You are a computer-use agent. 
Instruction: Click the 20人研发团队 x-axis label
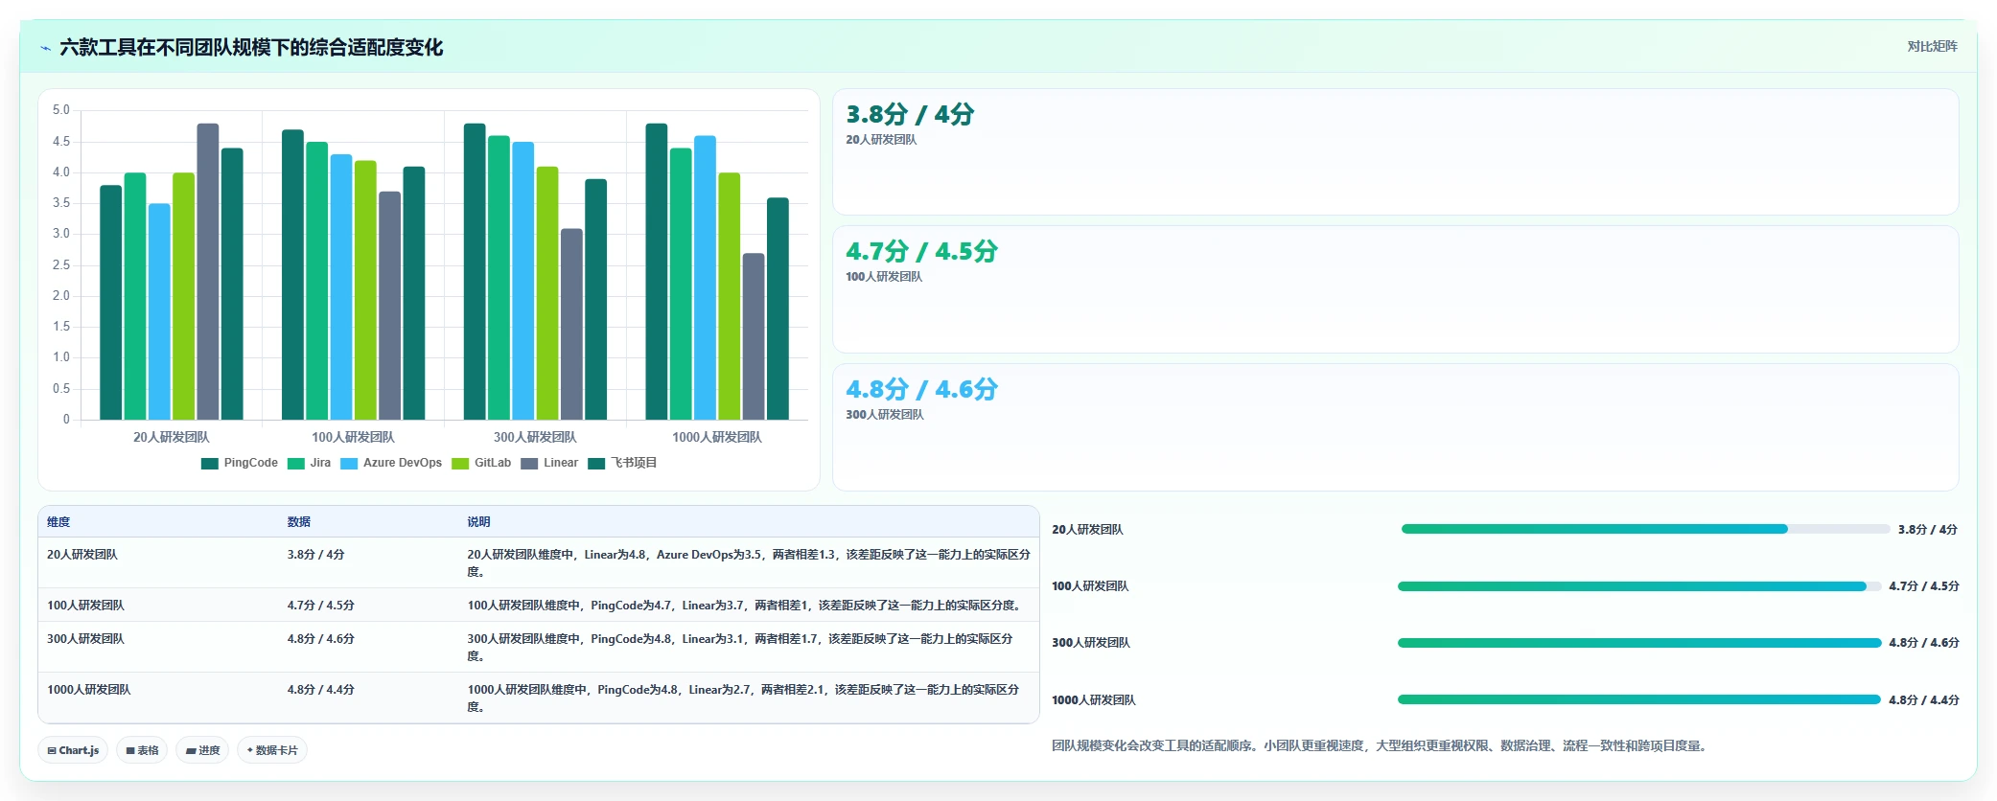click(x=171, y=437)
